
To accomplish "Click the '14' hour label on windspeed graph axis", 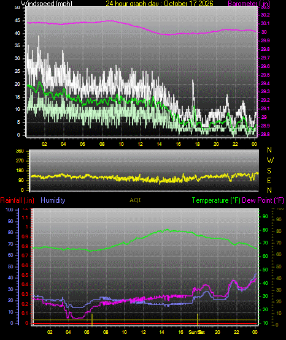I will (159, 144).
